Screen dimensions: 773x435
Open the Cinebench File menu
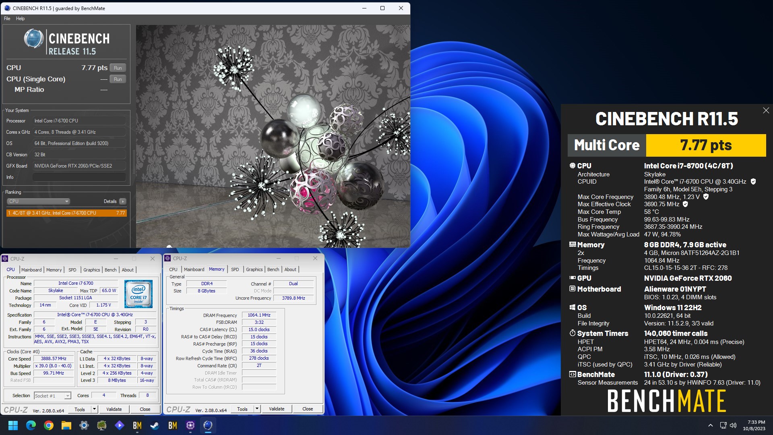(x=7, y=19)
